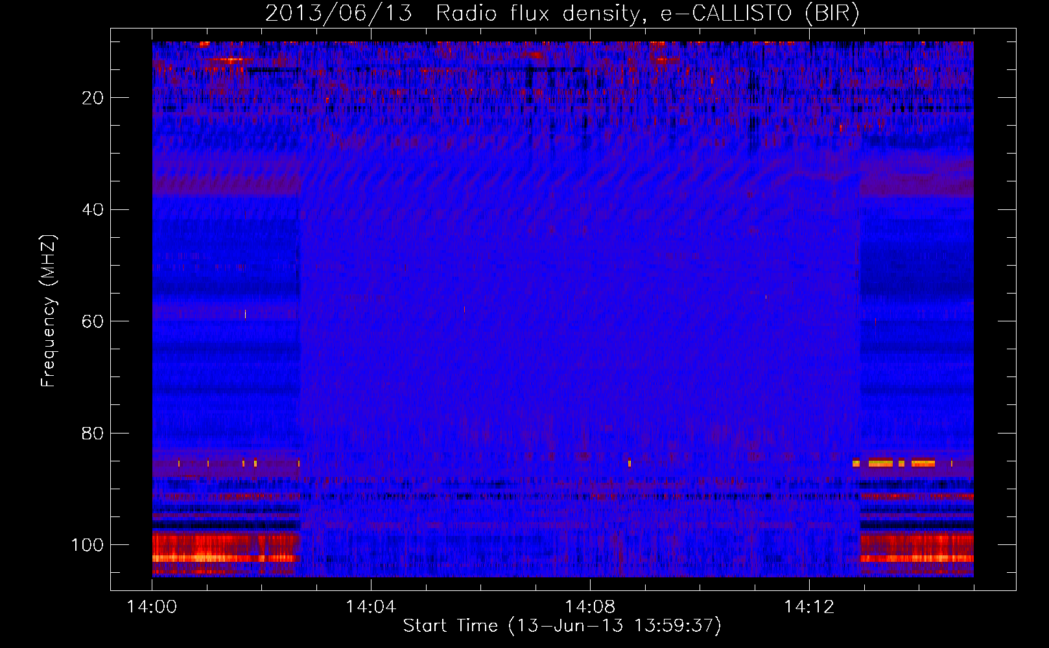The height and width of the screenshot is (648, 1049).
Task: Click the 'Frequency (MHZ)' axis label
Action: [49, 310]
